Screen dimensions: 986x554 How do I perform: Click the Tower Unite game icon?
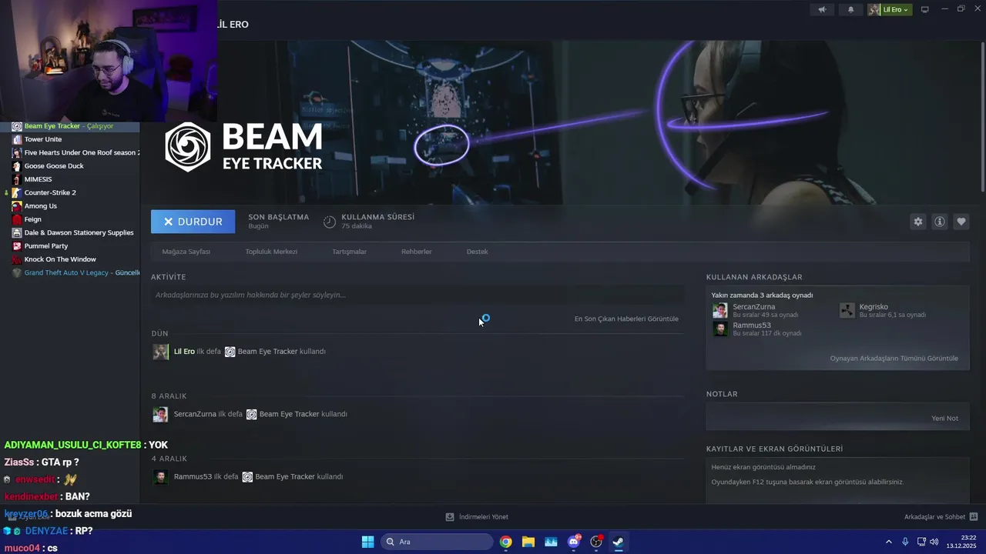coord(17,139)
